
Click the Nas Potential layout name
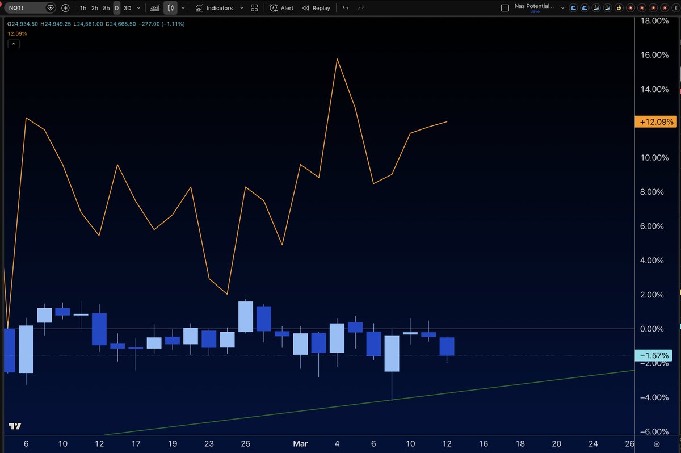tap(535, 6)
